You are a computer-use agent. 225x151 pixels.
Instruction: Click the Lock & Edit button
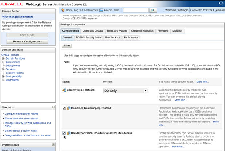27,35
